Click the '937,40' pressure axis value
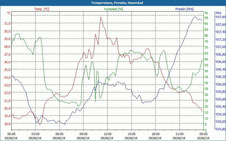 (220, 32)
